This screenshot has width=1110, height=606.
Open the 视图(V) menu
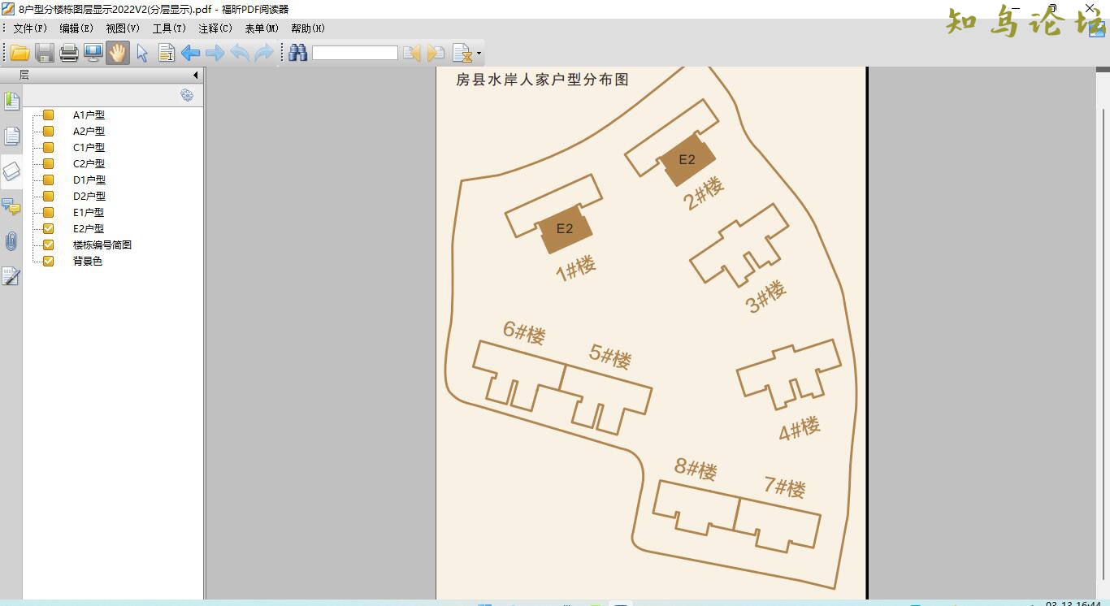(123, 28)
